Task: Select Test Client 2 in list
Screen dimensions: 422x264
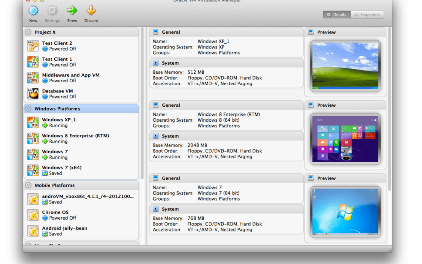Action: pyautogui.click(x=57, y=43)
